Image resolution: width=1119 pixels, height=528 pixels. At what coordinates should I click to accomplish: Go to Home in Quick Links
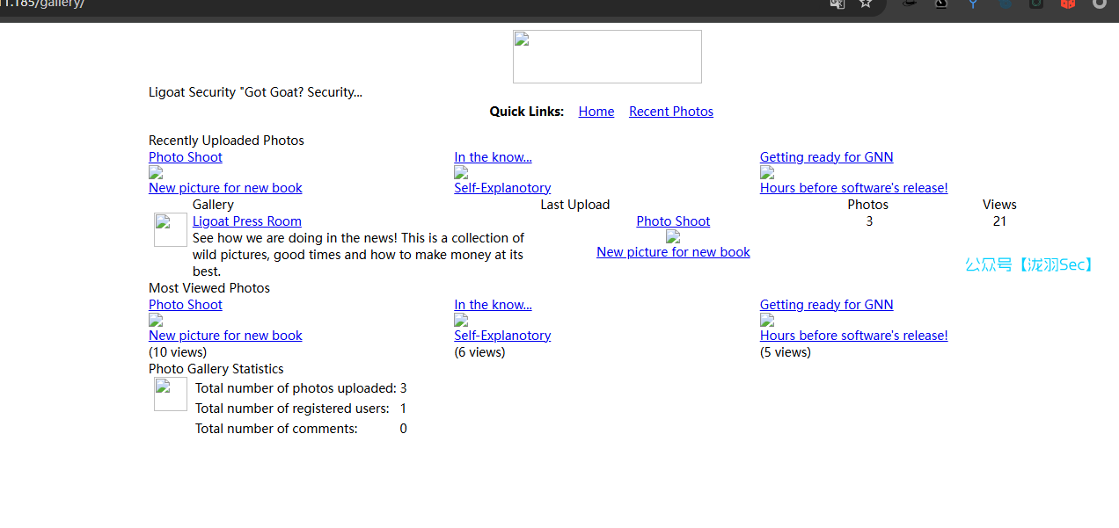(x=596, y=112)
